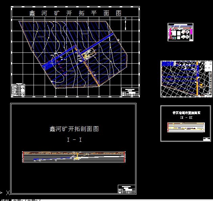Switch to the 布局2 layout tab

33,200
